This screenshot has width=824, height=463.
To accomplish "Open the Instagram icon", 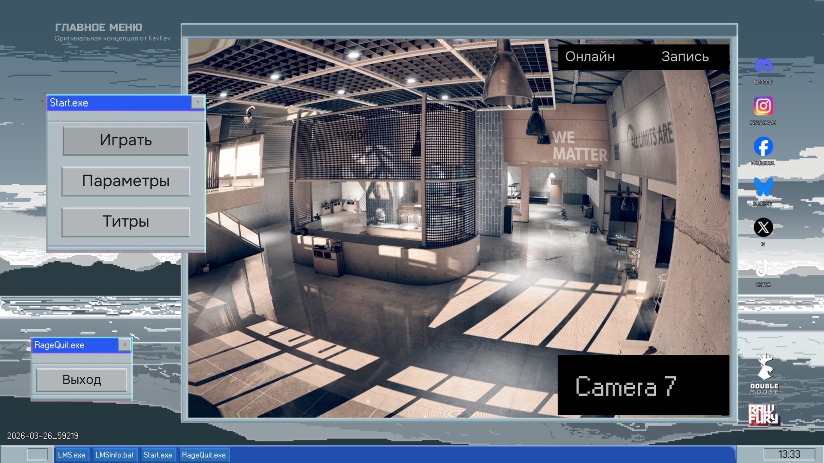I will pos(763,106).
